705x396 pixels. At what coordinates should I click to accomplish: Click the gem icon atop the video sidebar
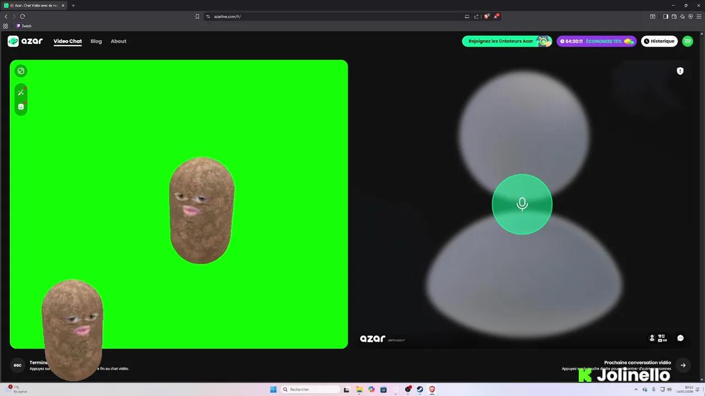[20, 70]
